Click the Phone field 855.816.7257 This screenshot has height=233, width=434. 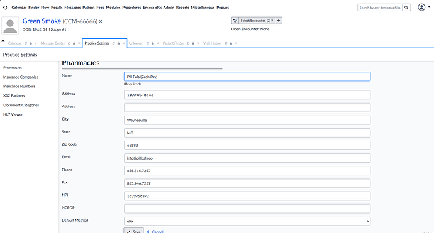coord(247,171)
